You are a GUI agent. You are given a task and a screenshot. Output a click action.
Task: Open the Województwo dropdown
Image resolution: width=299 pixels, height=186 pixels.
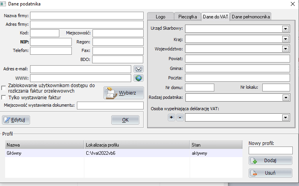pyautogui.click(x=285, y=49)
